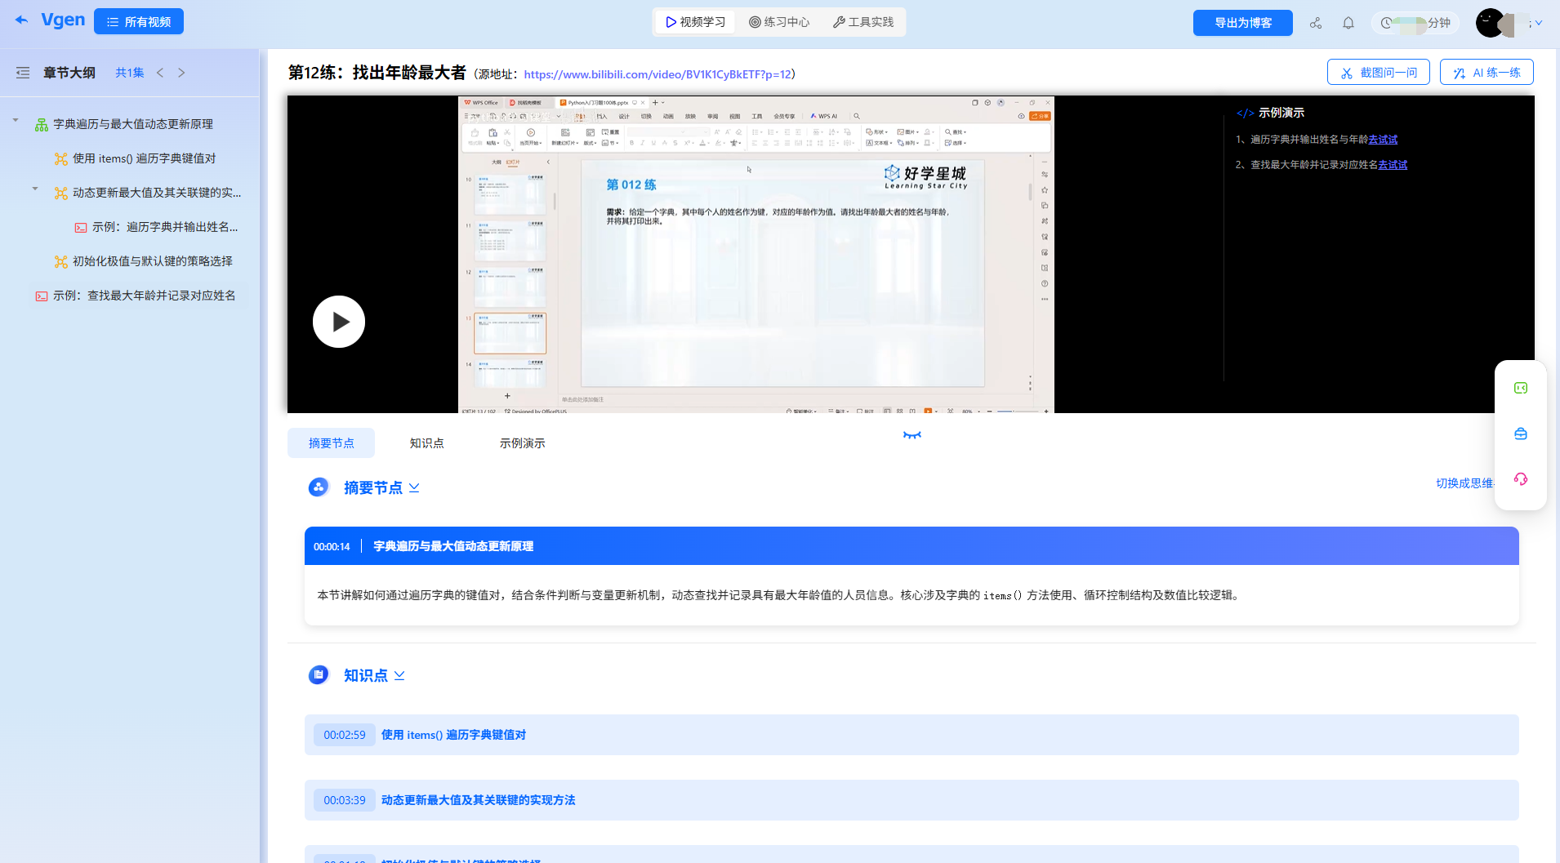Open the 所有视频 list

click(139, 22)
